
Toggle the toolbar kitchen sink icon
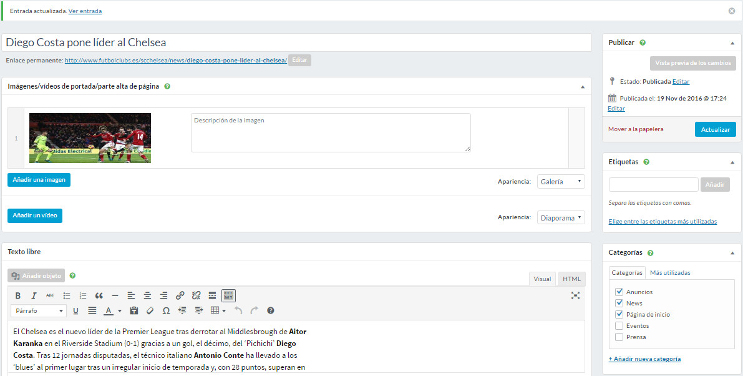tap(228, 296)
